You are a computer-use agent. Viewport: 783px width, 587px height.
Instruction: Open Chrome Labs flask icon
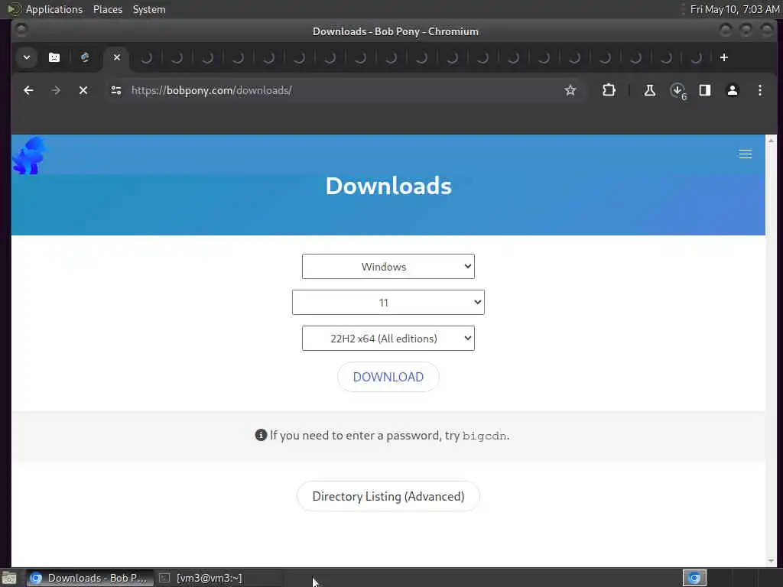click(650, 90)
